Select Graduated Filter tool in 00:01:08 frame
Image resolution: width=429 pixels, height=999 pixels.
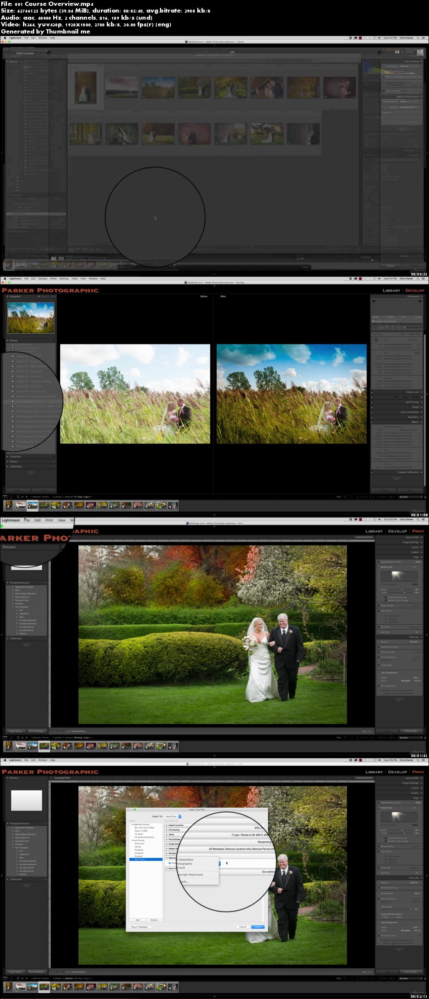[393, 327]
